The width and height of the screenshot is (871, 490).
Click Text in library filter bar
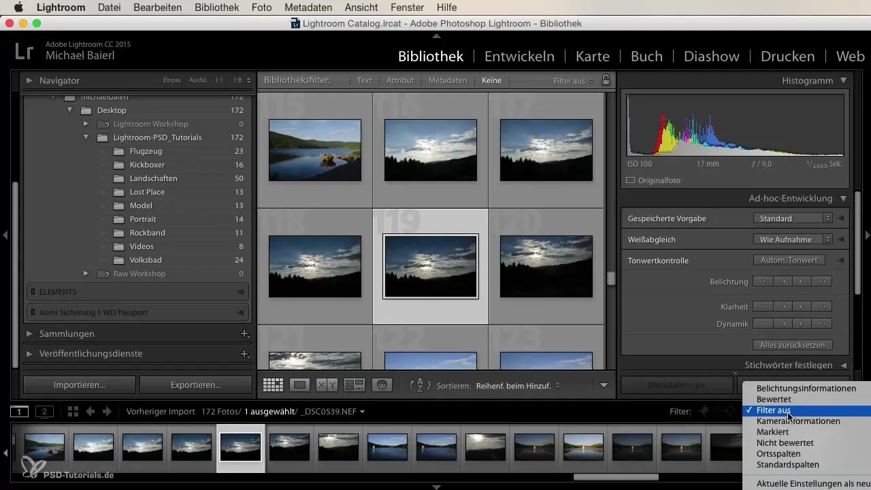click(365, 80)
